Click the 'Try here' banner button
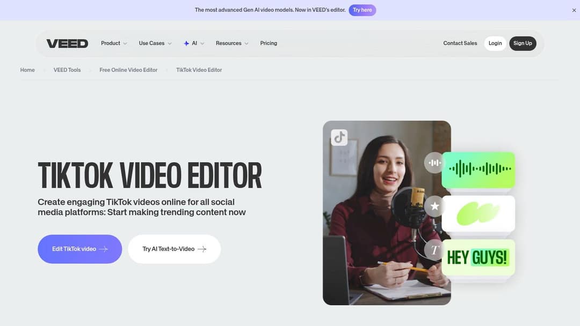 pos(362,10)
